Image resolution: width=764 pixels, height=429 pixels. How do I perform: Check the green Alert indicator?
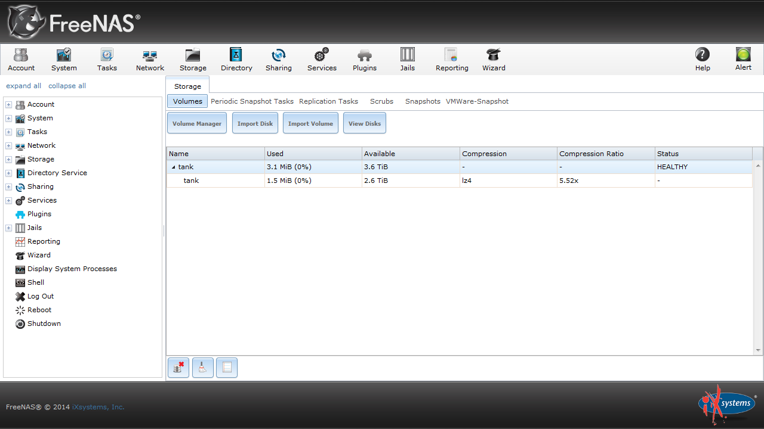click(743, 60)
